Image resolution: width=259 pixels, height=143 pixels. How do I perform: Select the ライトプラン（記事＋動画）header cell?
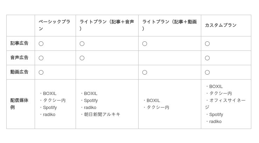pyautogui.click(x=170, y=26)
